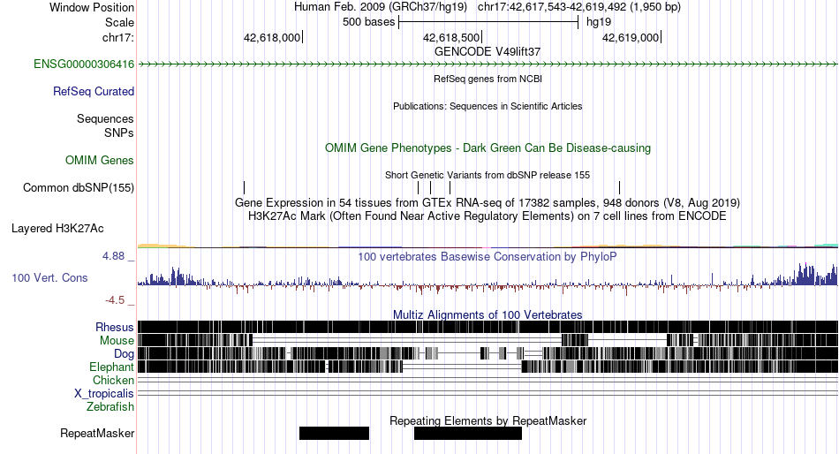The width and height of the screenshot is (839, 454).
Task: Click the OMIM Gene Phenotypes track title
Action: (x=488, y=148)
